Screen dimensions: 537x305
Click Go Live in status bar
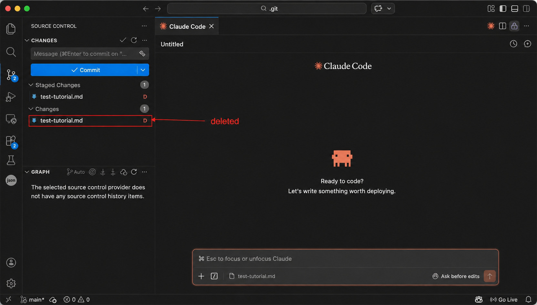pyautogui.click(x=504, y=300)
